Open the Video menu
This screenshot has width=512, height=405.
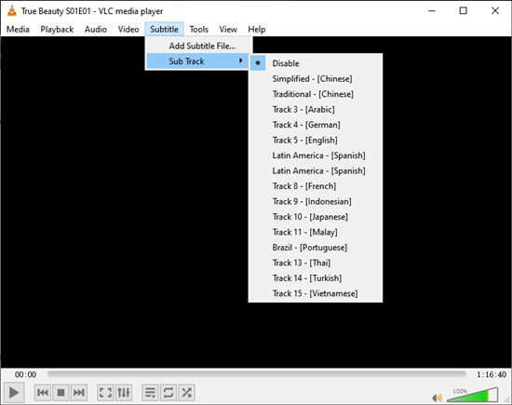click(x=128, y=30)
